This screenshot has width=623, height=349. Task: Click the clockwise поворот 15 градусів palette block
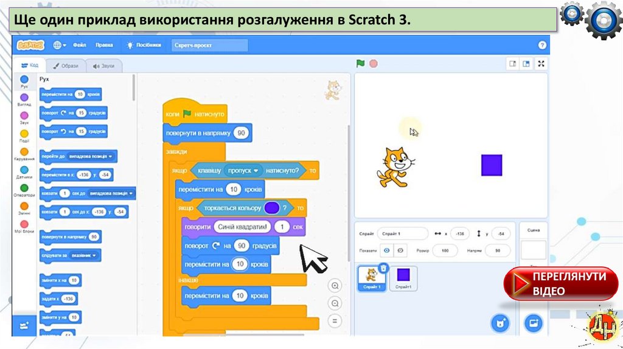coord(74,113)
